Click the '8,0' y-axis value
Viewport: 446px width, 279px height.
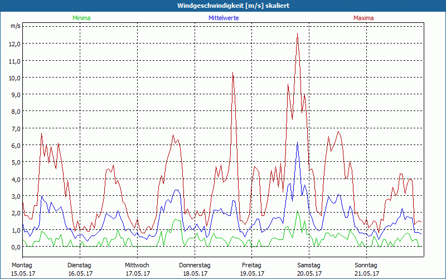[x=16, y=112]
